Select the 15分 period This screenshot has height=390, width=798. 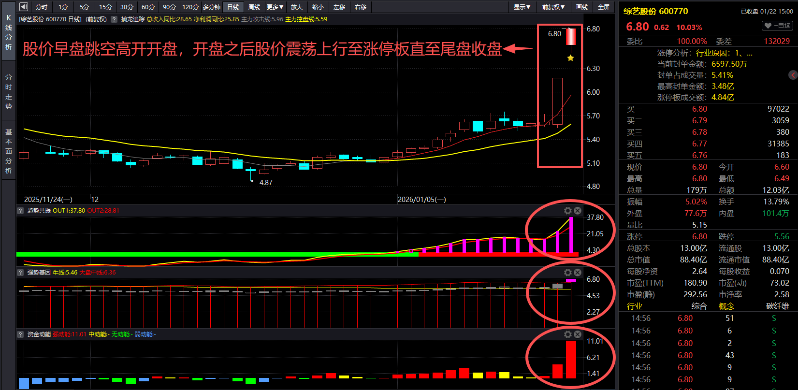tap(105, 7)
